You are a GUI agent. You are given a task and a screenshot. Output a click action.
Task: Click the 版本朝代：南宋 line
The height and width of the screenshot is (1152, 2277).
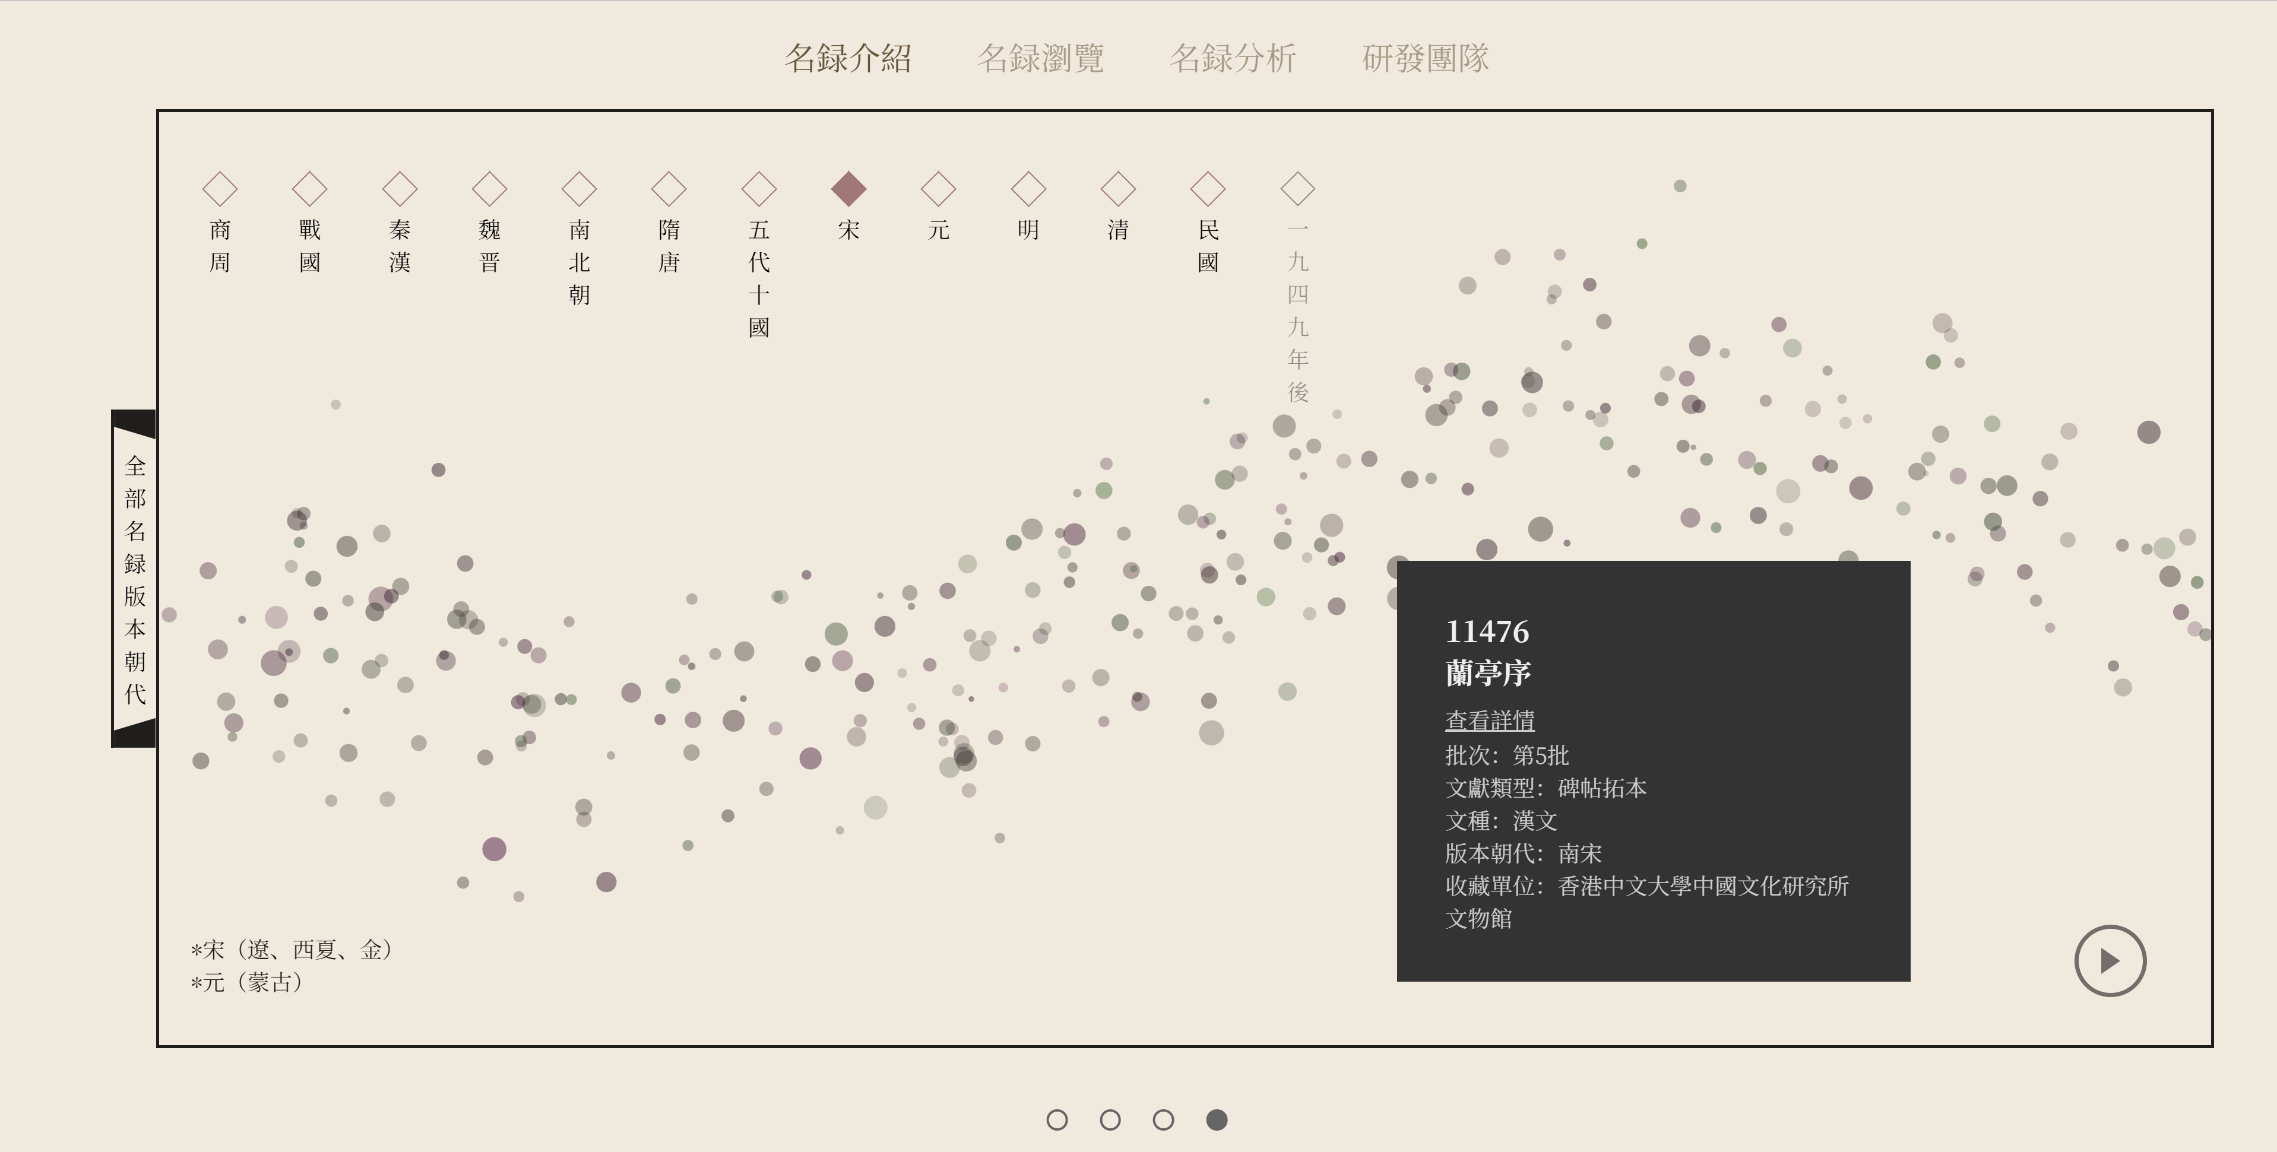1524,853
